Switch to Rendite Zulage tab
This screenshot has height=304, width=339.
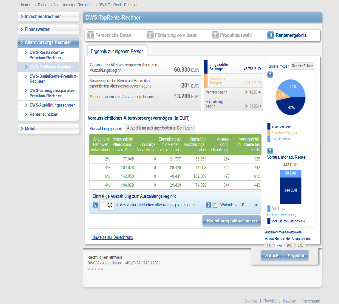tap(302, 66)
